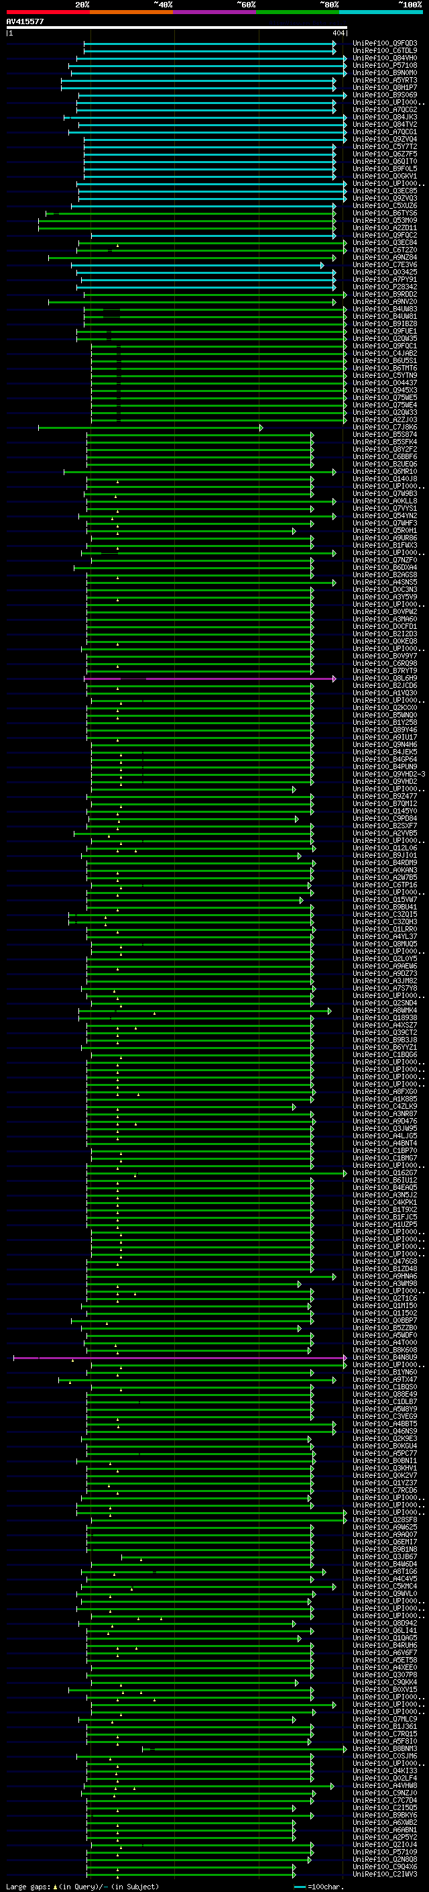Viewport: 429px width, 1892px height.
Task: Open hit UniRef100_C6TDL9
Action: 385,51
